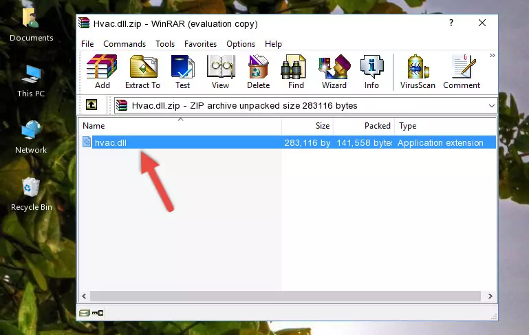
Task: Launch the Wizard tool
Action: (334, 72)
